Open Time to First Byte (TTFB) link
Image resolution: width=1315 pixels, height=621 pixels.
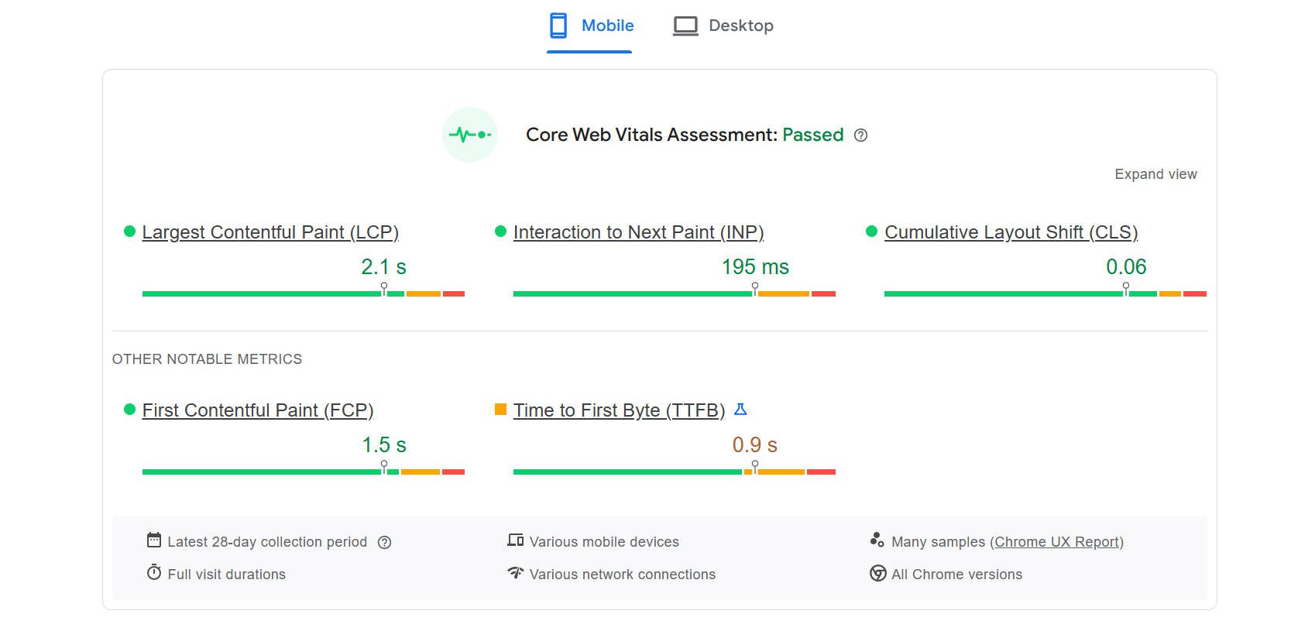(619, 410)
